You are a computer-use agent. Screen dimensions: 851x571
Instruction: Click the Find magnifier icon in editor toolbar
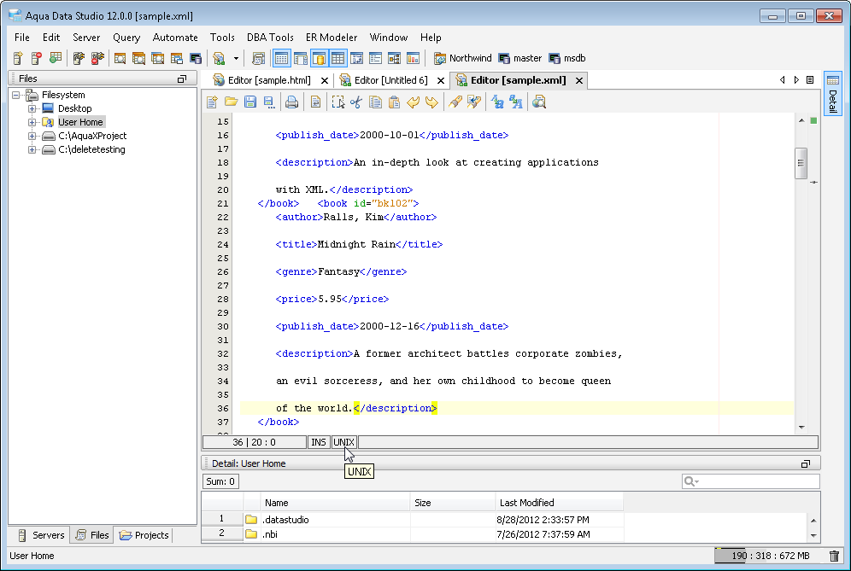click(x=539, y=102)
